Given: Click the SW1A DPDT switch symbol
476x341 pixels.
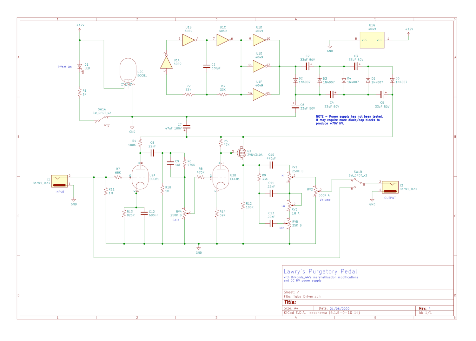Looking at the screenshot, I should point(102,121).
